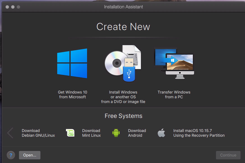Select the Windows 10 logo icon
Image resolution: width=245 pixels, height=163 pixels.
[x=72, y=63]
